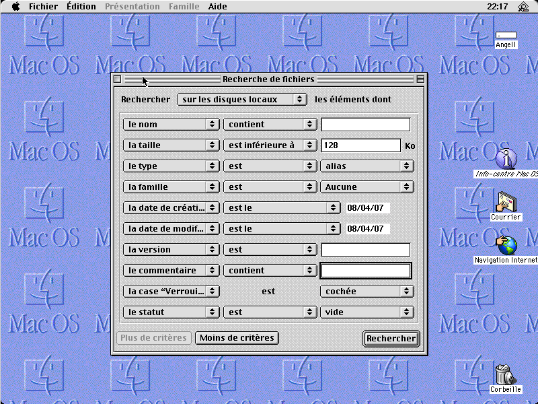This screenshot has width=538, height=404.
Task: Open the Navigation Internet globe icon
Action: [506, 245]
